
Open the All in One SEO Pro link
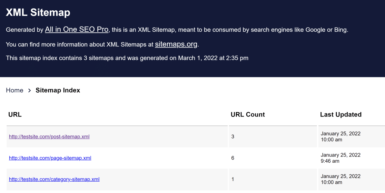pyautogui.click(x=77, y=30)
